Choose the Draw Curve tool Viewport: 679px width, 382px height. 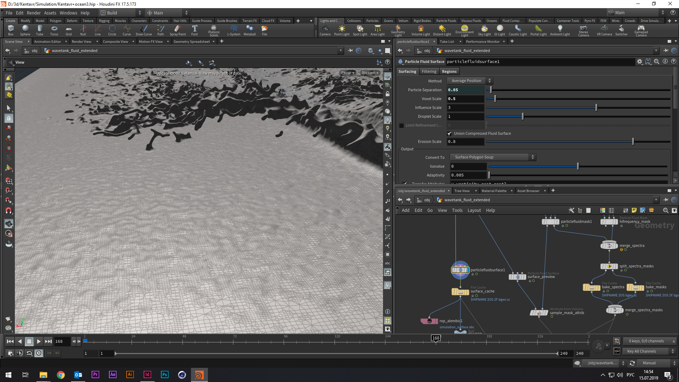pos(144,30)
